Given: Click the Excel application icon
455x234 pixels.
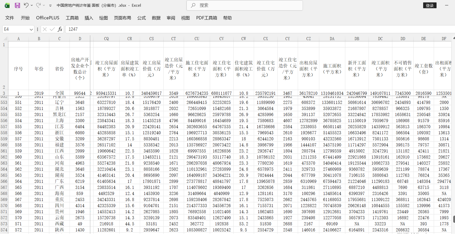Looking at the screenshot, I should [7, 5].
